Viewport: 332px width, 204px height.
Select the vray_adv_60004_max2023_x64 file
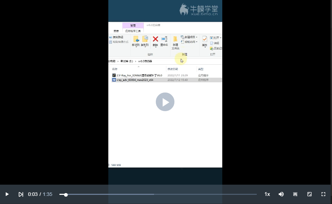[135, 80]
